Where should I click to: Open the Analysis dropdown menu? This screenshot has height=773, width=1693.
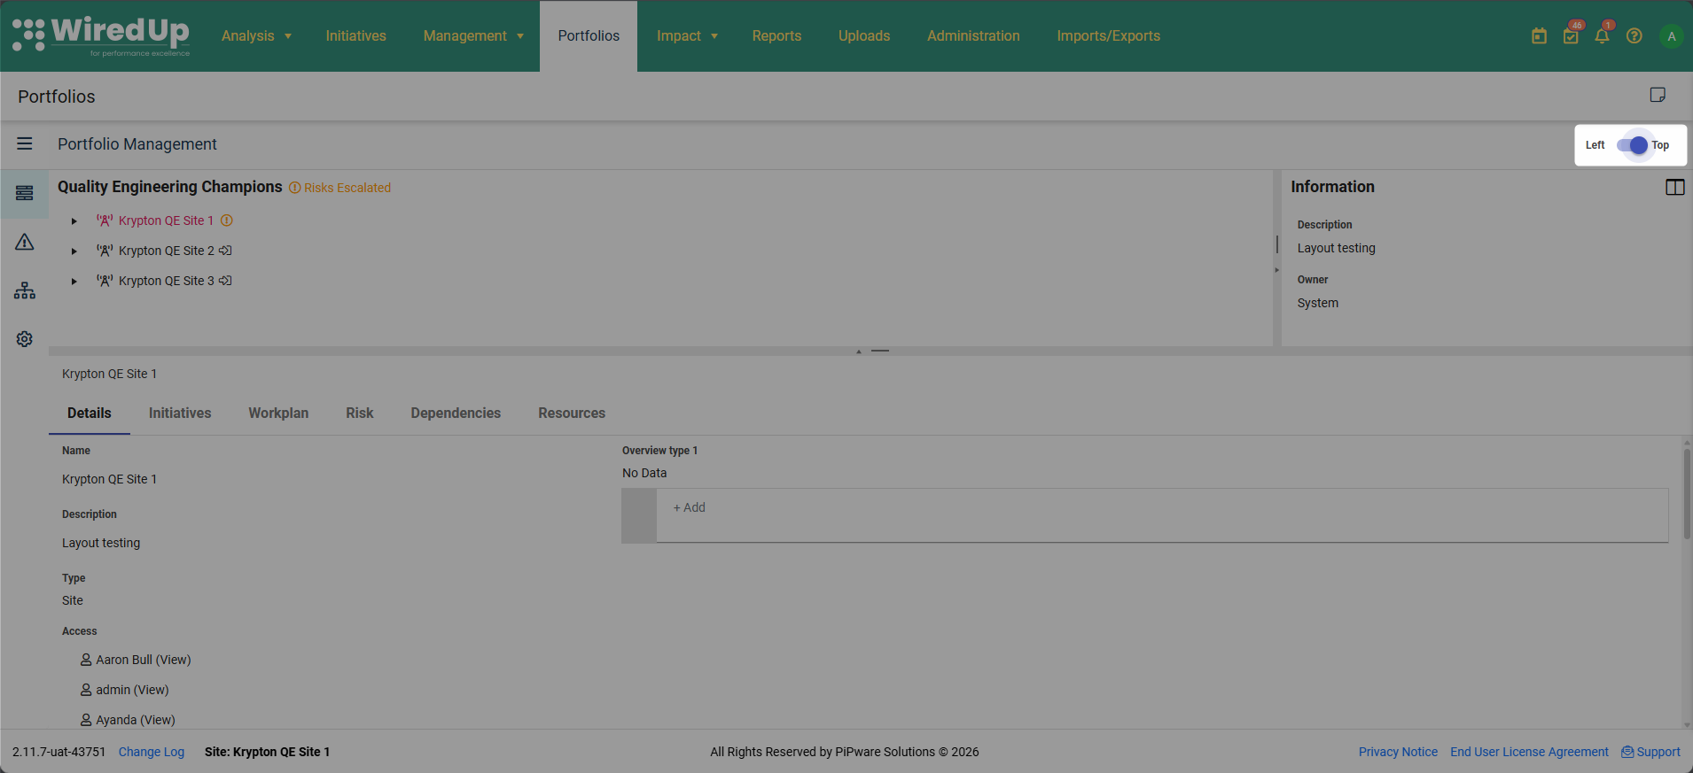click(256, 36)
